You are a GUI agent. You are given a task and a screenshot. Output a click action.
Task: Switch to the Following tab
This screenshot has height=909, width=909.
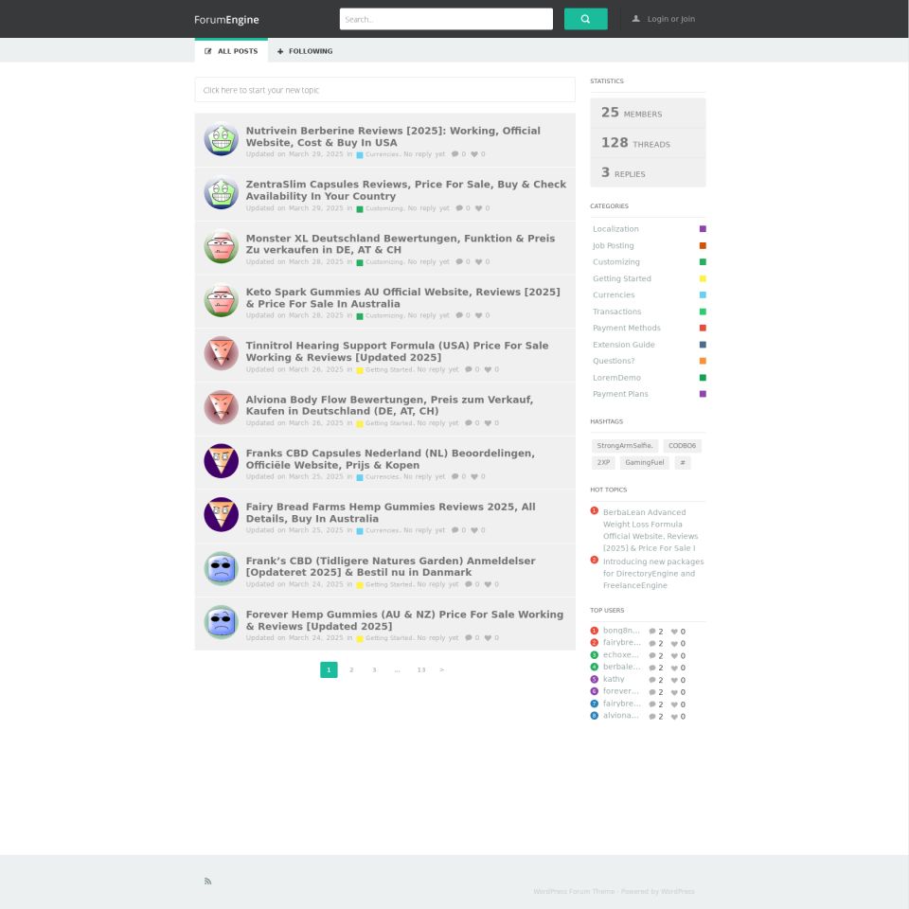305,51
